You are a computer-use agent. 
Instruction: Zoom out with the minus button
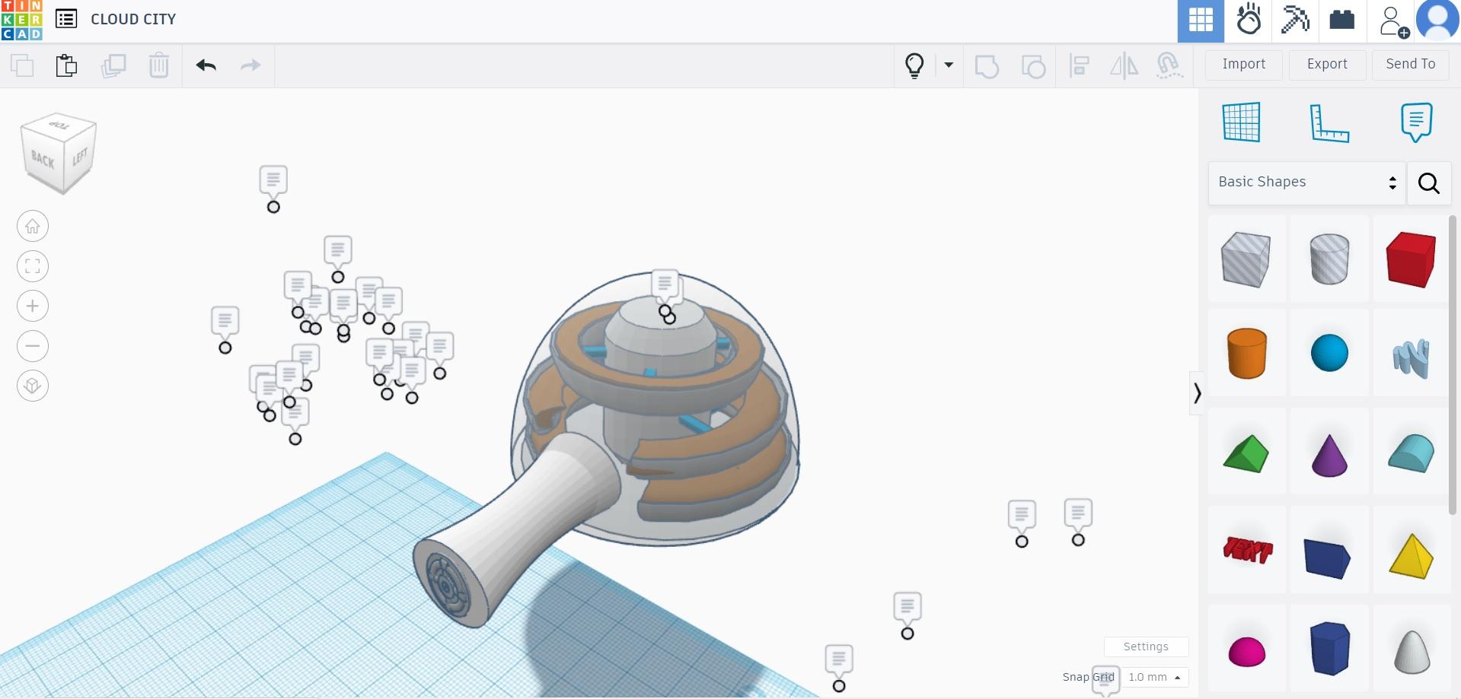(x=33, y=346)
